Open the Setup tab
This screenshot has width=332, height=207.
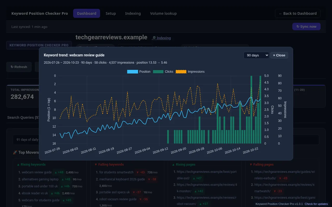click(111, 13)
